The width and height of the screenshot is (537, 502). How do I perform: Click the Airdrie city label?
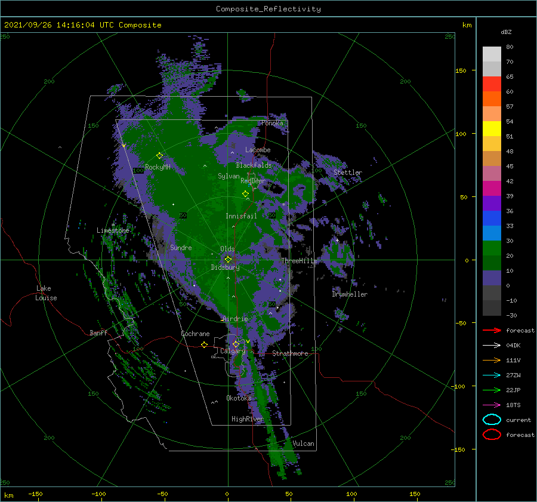(235, 319)
